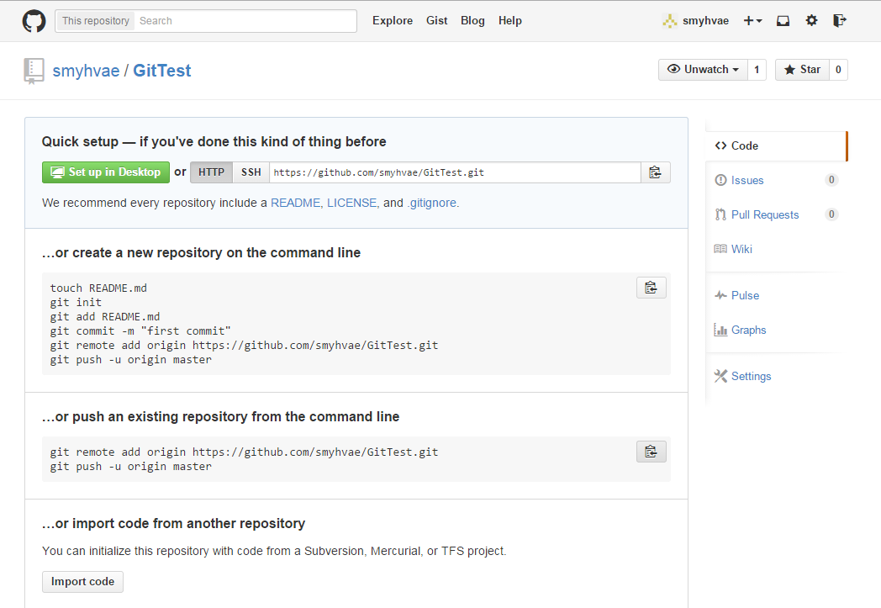The height and width of the screenshot is (608, 881).
Task: Click the repository book icon
Action: (34, 71)
